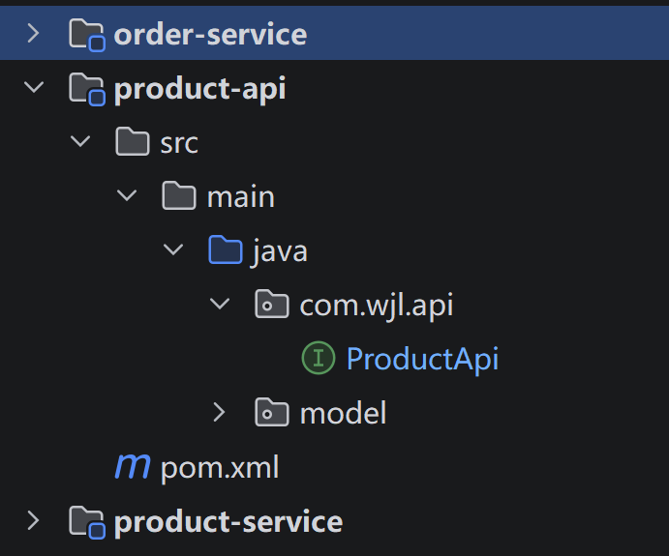Click the Maven m icon beside pom.xml

tap(133, 466)
